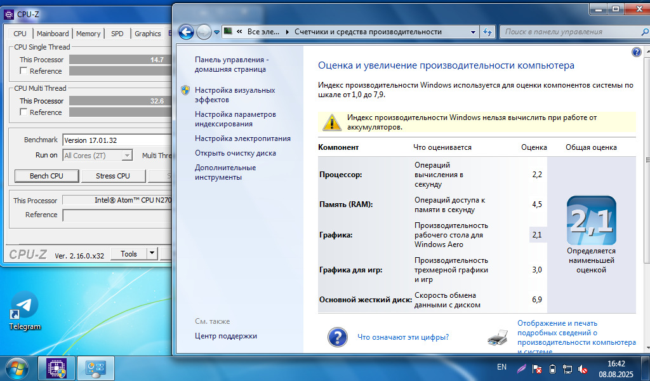Click the 2,1 base score badge
Image resolution: width=650 pixels, height=381 pixels.
point(591,220)
